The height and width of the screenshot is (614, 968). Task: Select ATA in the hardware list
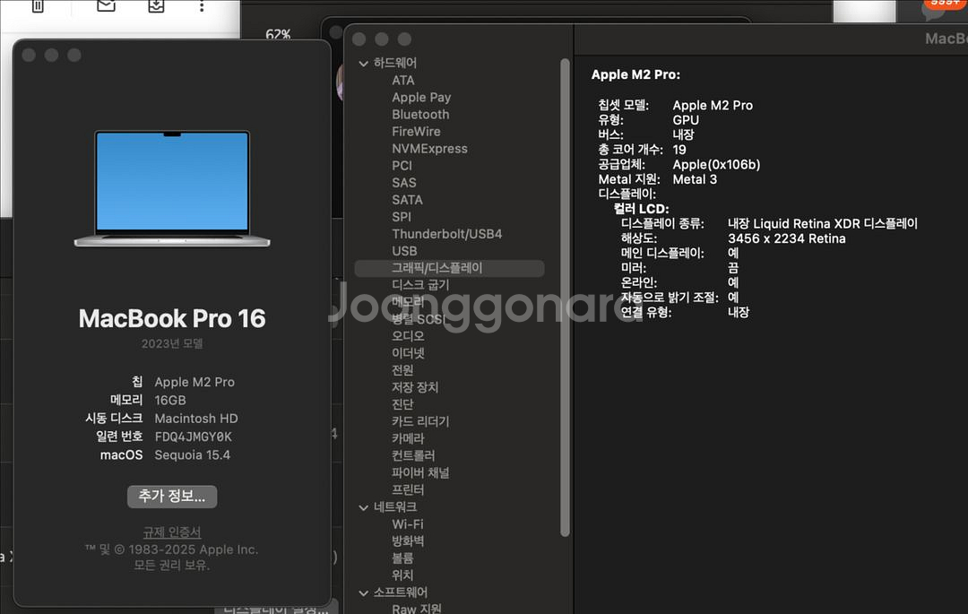click(403, 80)
